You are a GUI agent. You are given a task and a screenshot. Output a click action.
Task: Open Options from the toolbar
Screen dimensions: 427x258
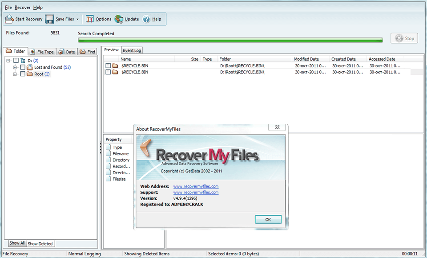coord(90,19)
